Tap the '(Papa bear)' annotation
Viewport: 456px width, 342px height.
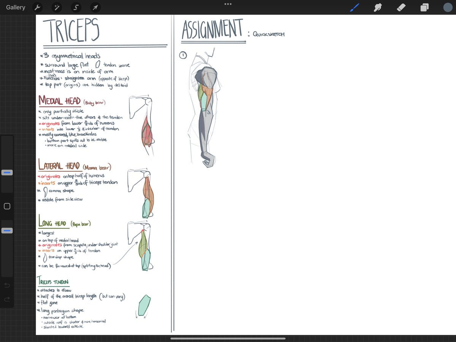(81, 224)
